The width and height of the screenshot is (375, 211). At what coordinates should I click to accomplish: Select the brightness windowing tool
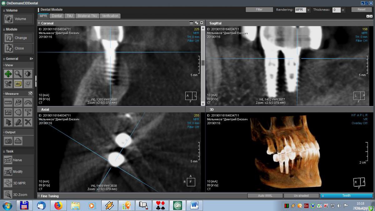28,74
